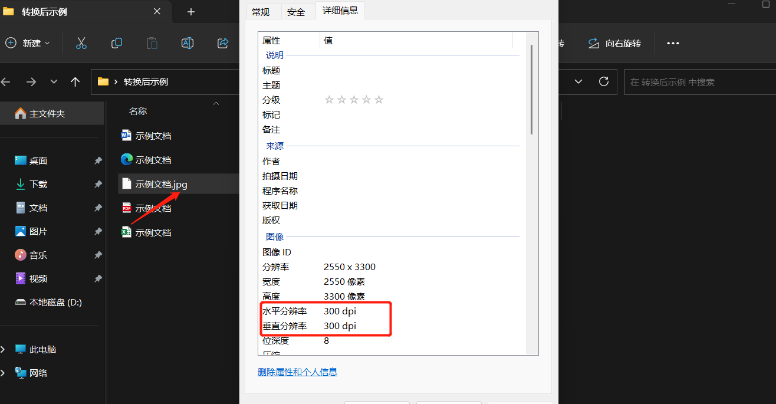Open 本地磁盘 (D:) in the sidebar
The height and width of the screenshot is (404, 776).
tap(48, 302)
